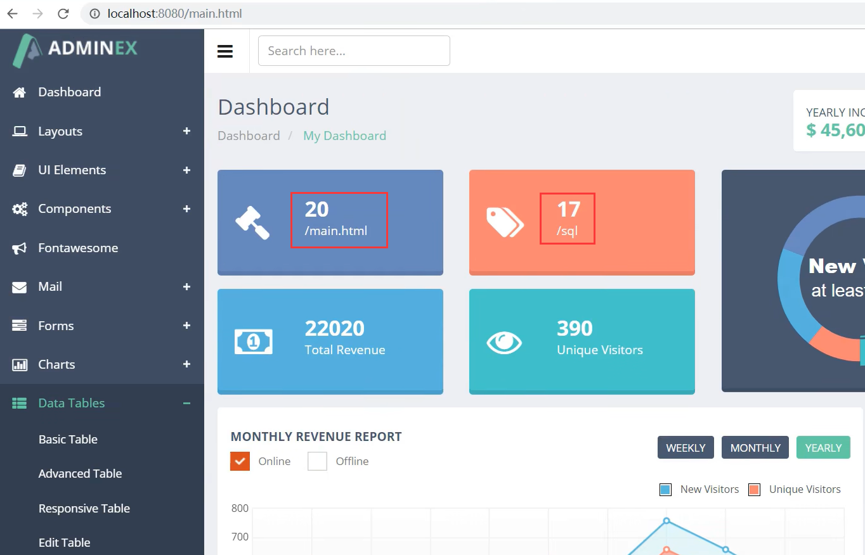Click the money icon on the Total Revenue card

(254, 341)
